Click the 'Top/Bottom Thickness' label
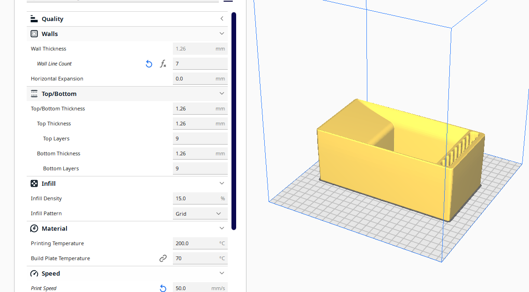This screenshot has width=529, height=292. coord(58,109)
